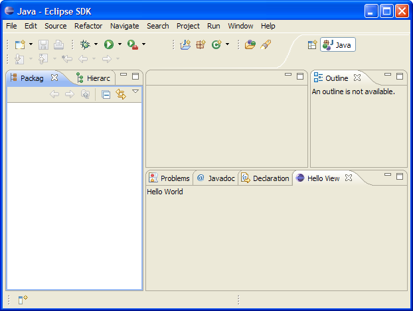Open the Debug dropdown arrow
This screenshot has width=413, height=311.
96,44
